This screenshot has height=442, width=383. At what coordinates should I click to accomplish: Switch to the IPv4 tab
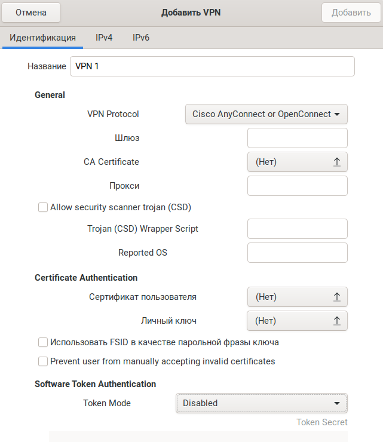tap(104, 38)
